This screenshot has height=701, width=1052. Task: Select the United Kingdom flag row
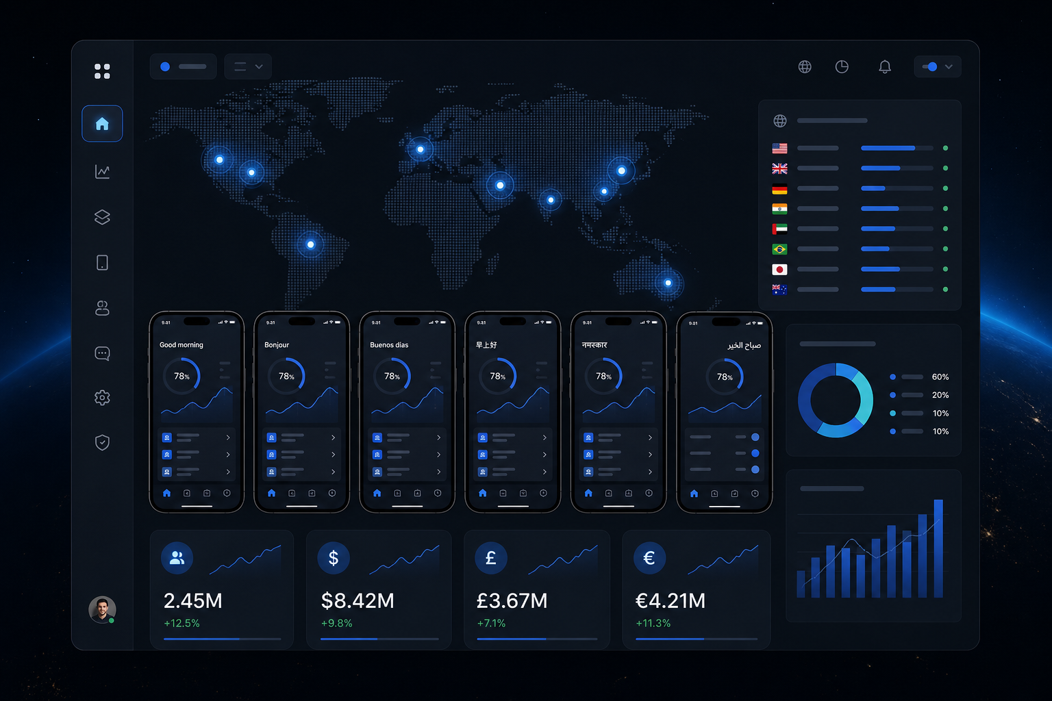click(x=860, y=168)
